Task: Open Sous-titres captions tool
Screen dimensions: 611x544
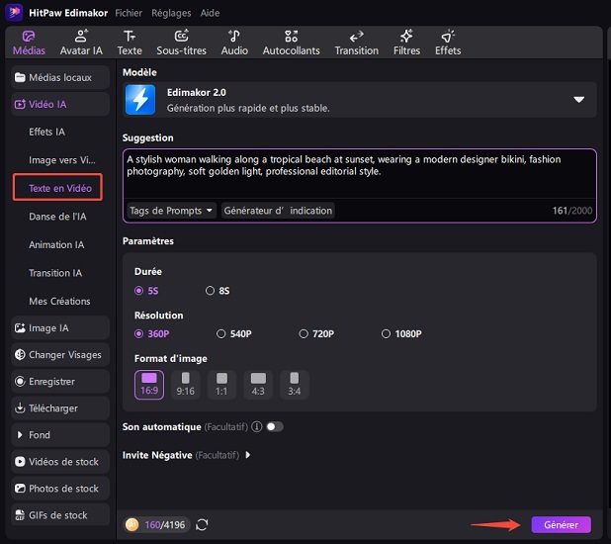Action: pos(181,43)
